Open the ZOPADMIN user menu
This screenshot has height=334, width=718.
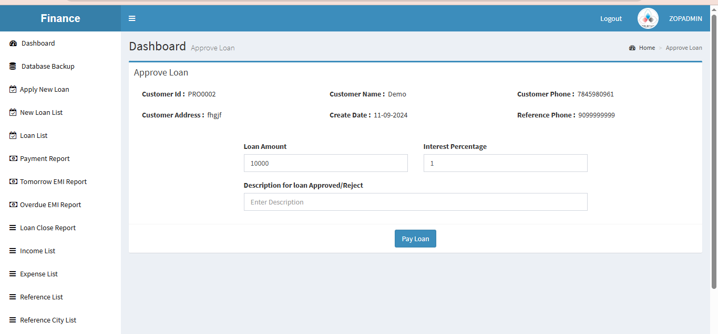(x=685, y=18)
